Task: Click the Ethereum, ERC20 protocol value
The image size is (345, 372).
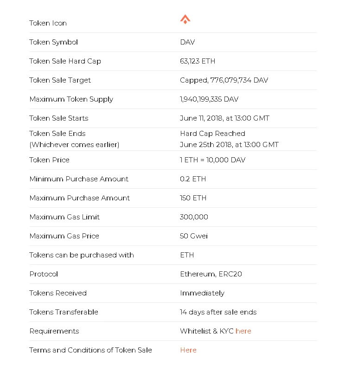Action: 211,274
